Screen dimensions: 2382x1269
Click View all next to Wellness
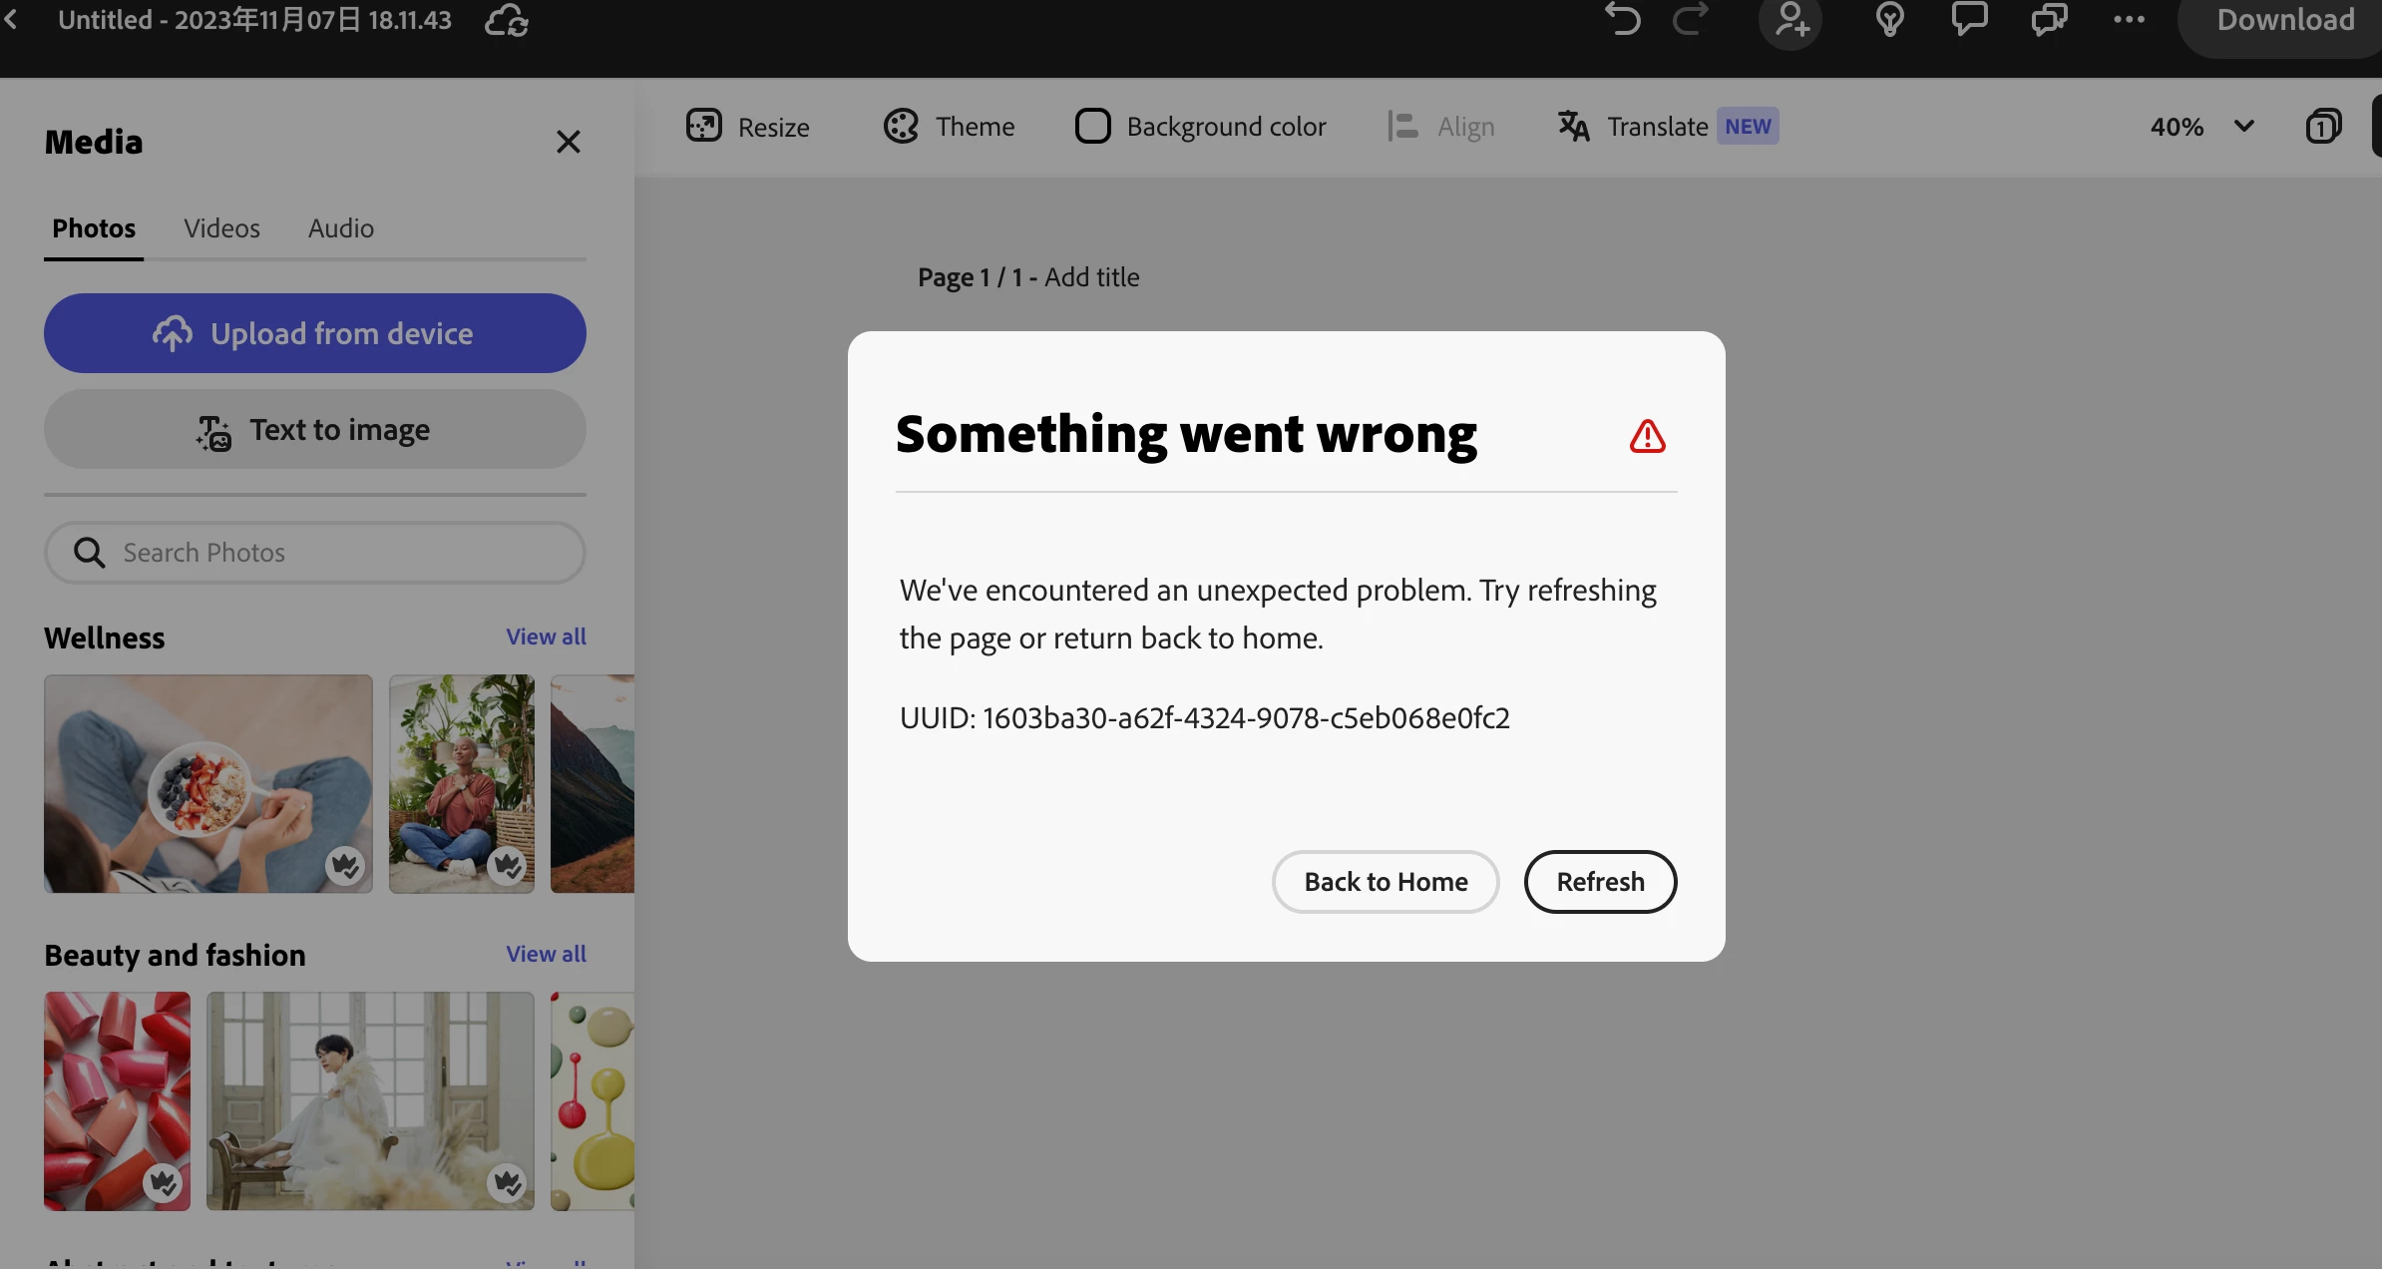546,636
